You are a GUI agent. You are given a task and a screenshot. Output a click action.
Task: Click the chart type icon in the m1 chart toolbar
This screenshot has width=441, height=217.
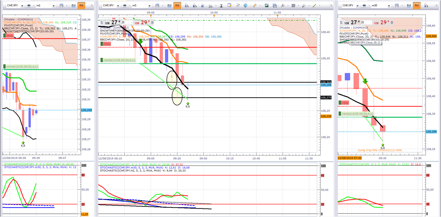61,6
